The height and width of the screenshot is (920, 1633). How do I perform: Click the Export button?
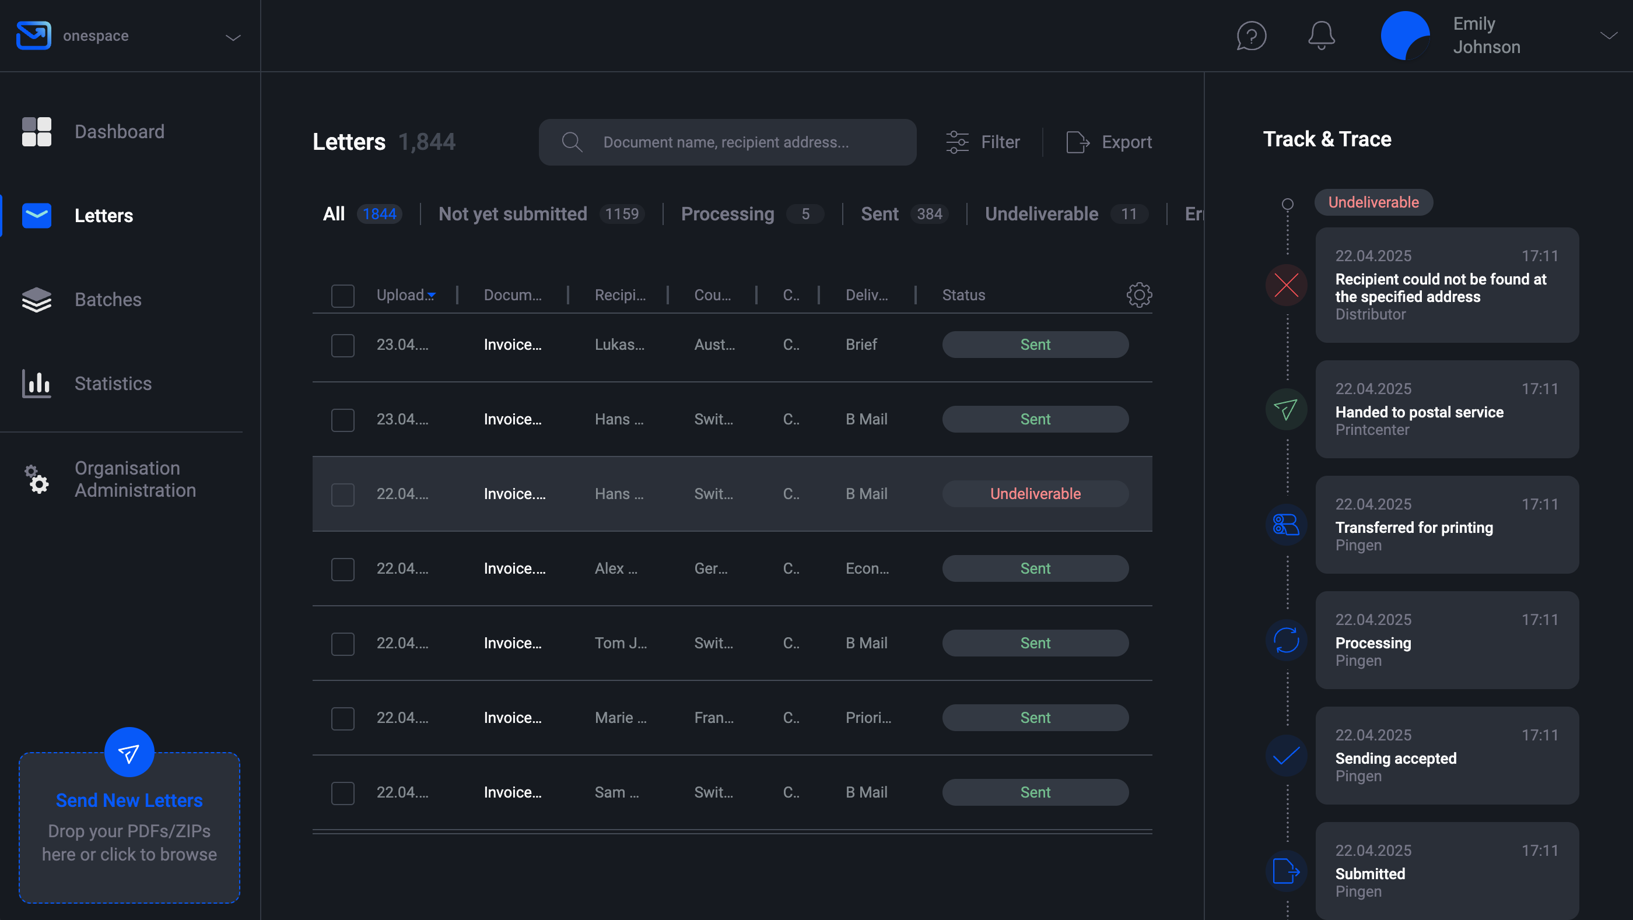[x=1109, y=142]
